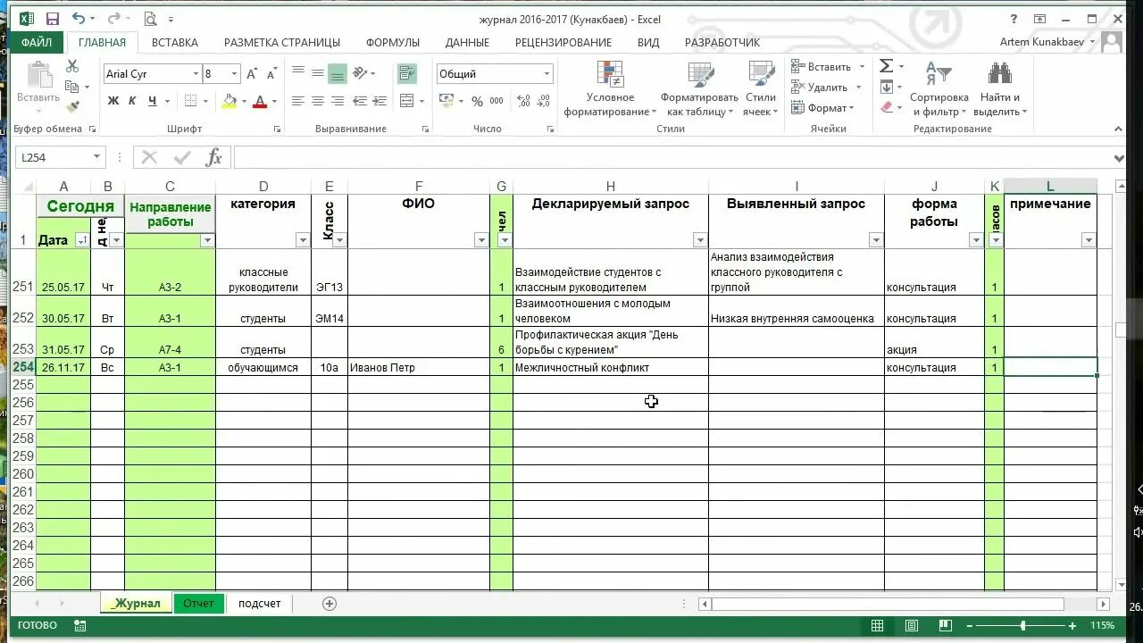
Task: Toggle italic К formatting
Action: click(x=133, y=101)
